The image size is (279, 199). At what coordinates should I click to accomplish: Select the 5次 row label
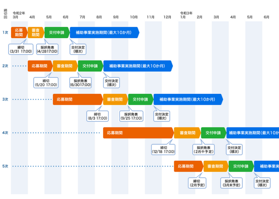click(x=5, y=166)
